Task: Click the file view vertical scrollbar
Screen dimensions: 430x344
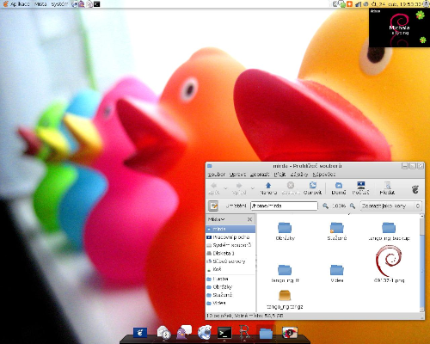Action: tap(421, 263)
